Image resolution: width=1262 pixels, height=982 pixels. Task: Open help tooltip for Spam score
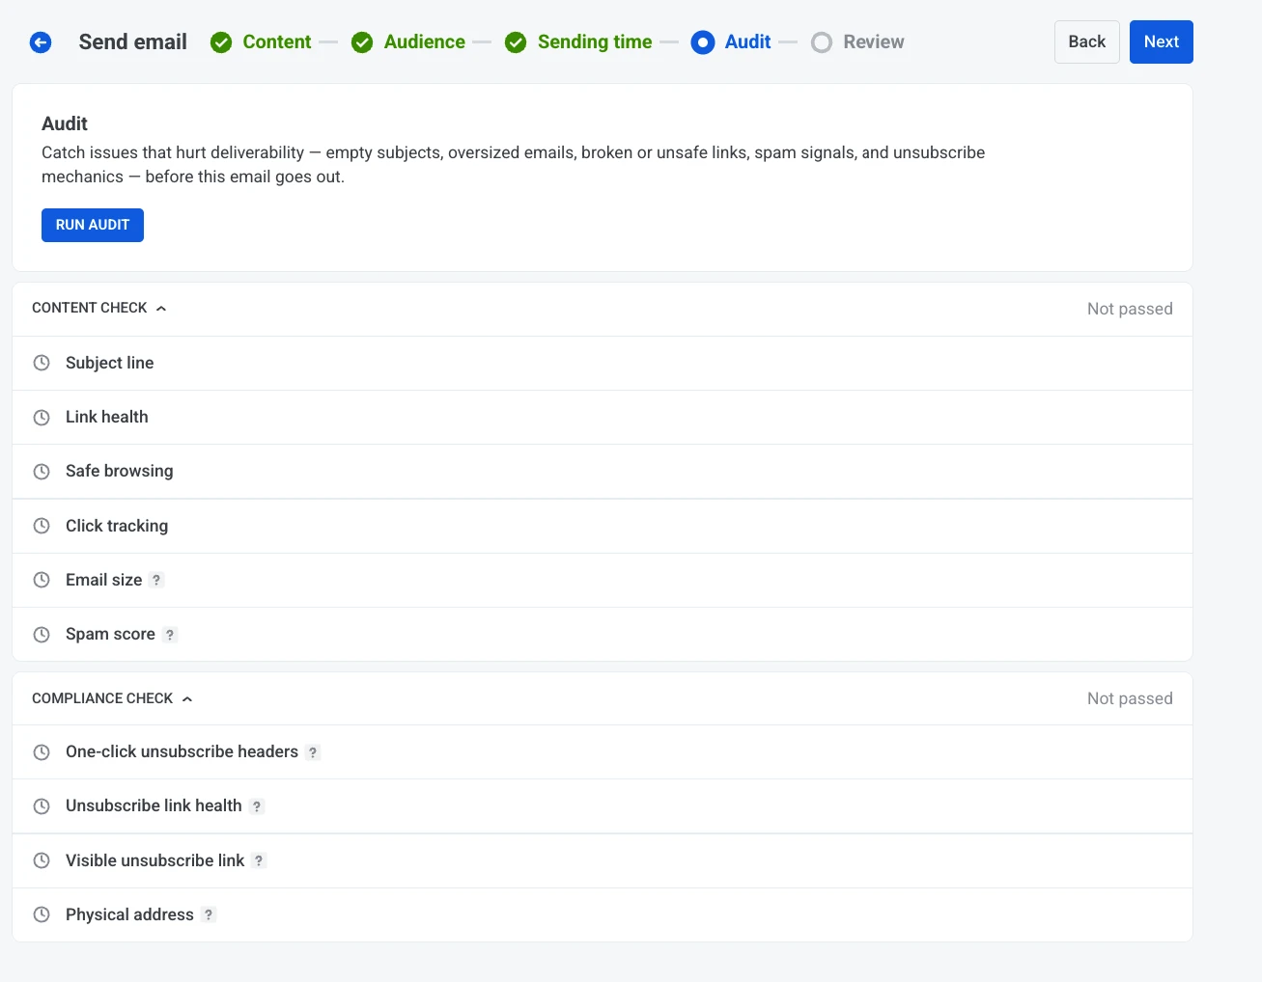[170, 635]
